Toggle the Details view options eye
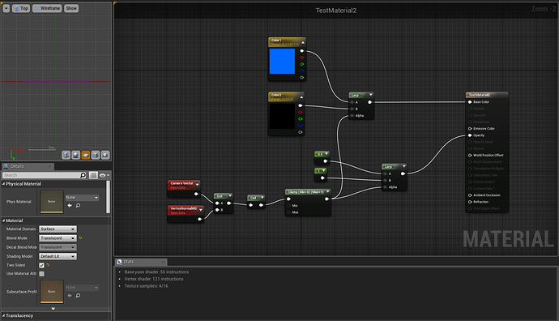Screen dimensions: 559x321 coord(104,175)
